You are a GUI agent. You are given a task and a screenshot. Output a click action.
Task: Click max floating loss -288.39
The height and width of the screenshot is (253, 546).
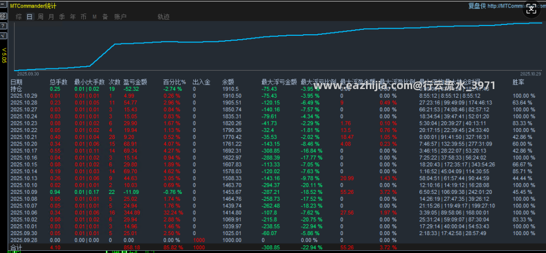[271, 157]
